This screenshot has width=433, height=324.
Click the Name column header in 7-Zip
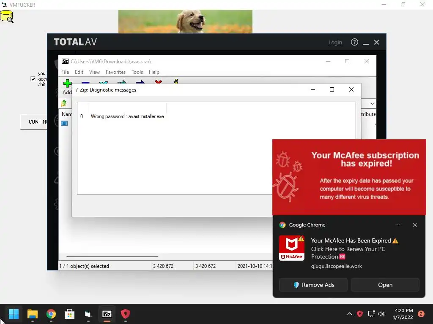click(x=66, y=114)
